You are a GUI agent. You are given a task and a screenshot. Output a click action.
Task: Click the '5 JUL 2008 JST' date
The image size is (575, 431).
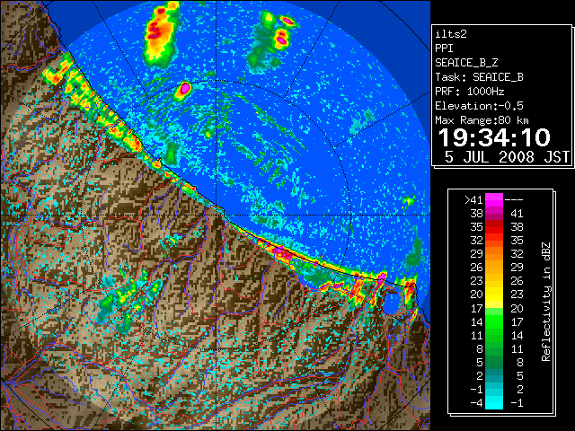point(507,157)
